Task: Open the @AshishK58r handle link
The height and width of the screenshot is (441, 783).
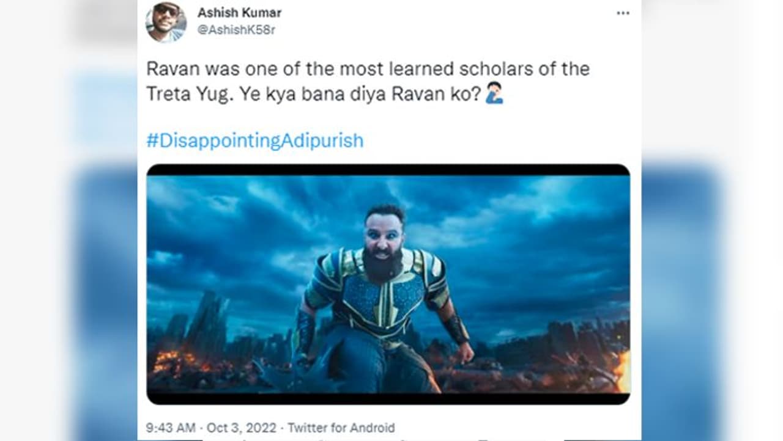Action: 236,30
